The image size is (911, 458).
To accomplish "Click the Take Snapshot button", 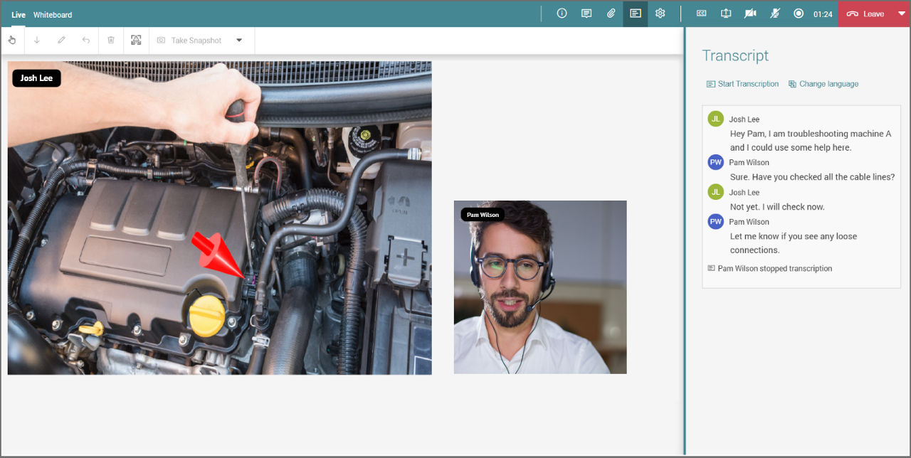I will (189, 41).
